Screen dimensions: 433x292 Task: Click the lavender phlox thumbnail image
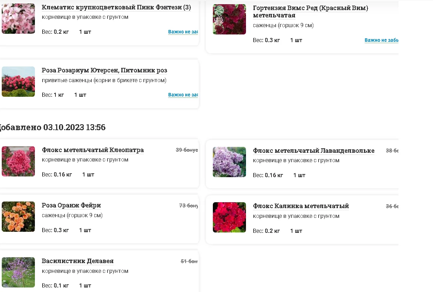229,162
